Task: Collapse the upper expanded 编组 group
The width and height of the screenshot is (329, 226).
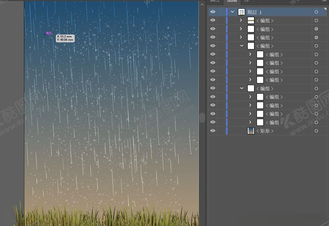Action: 241,46
